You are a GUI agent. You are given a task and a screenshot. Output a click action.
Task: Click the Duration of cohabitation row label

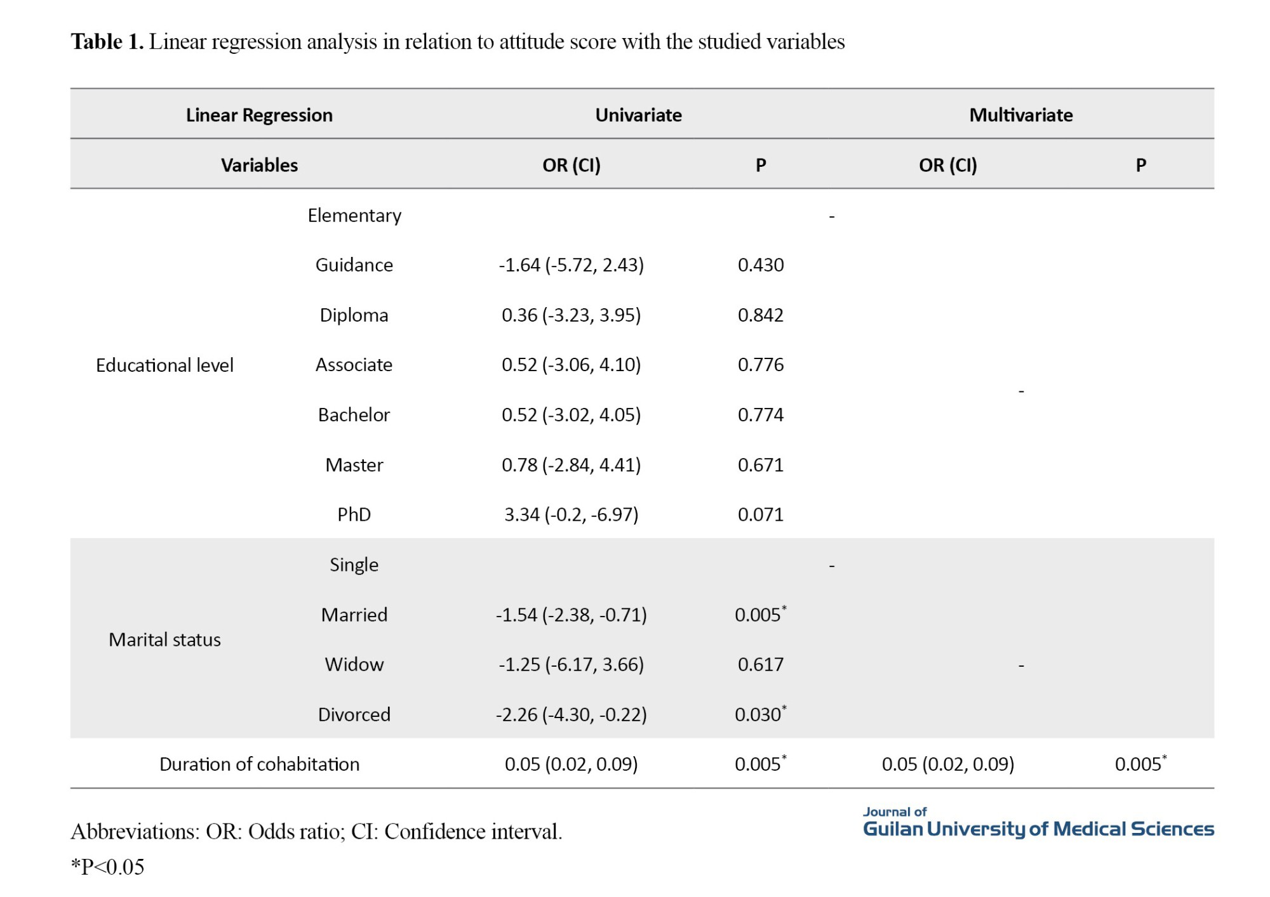pyautogui.click(x=259, y=764)
